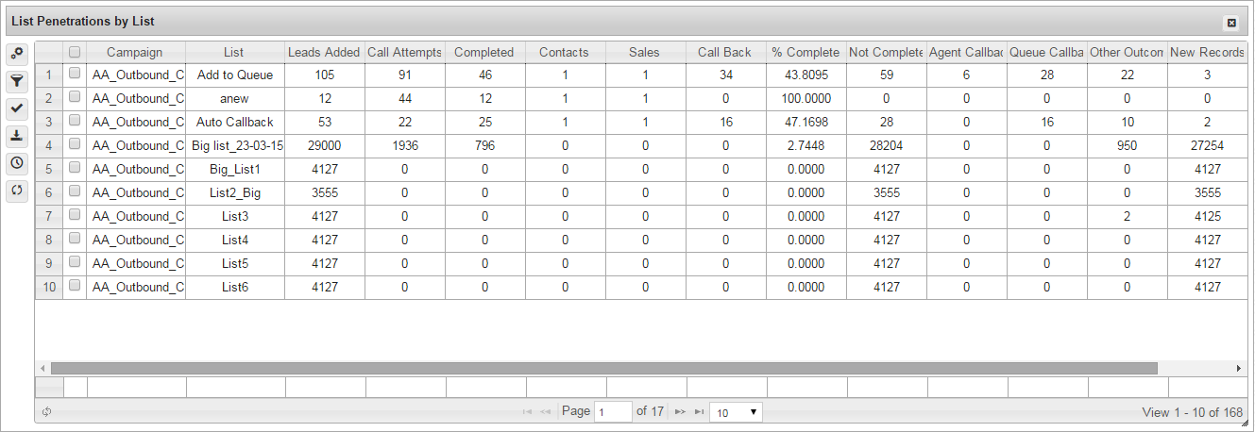
Task: Sort by the Leads Added column header
Action: tap(324, 53)
